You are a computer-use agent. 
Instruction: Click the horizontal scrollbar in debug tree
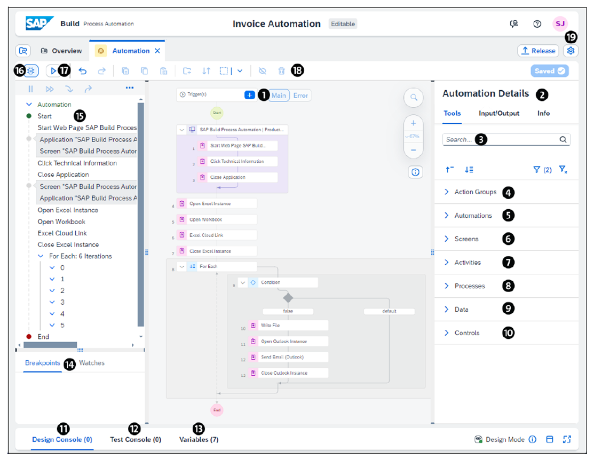(x=50, y=345)
